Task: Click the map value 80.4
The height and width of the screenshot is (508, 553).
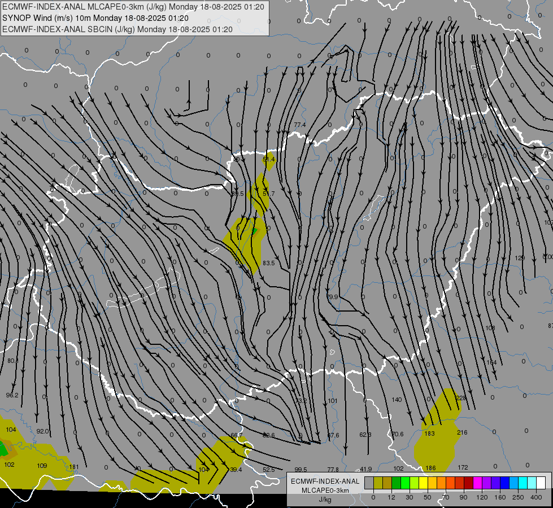Action: tap(12, 361)
